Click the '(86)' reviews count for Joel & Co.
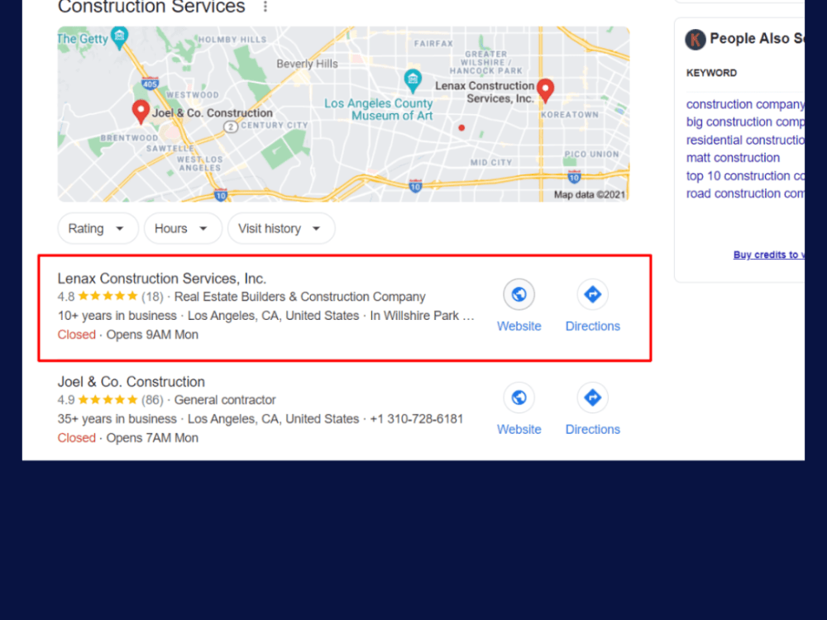Image resolution: width=827 pixels, height=620 pixels. [152, 400]
